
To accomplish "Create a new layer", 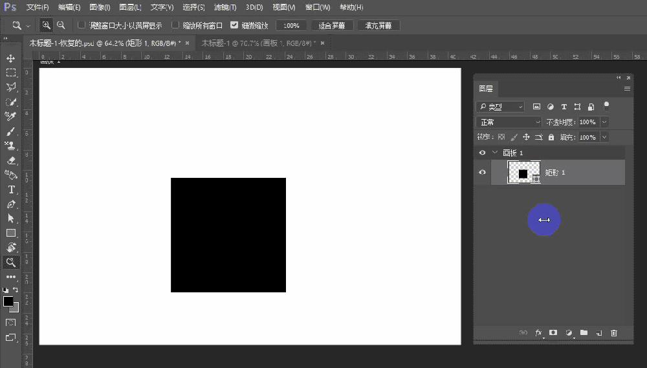I will click(599, 333).
